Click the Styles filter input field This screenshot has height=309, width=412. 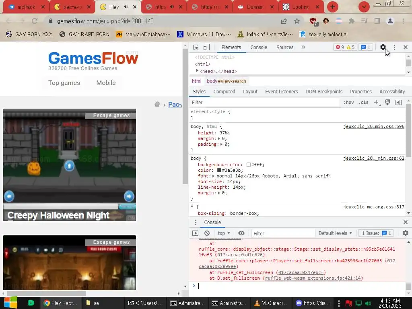pos(264,103)
